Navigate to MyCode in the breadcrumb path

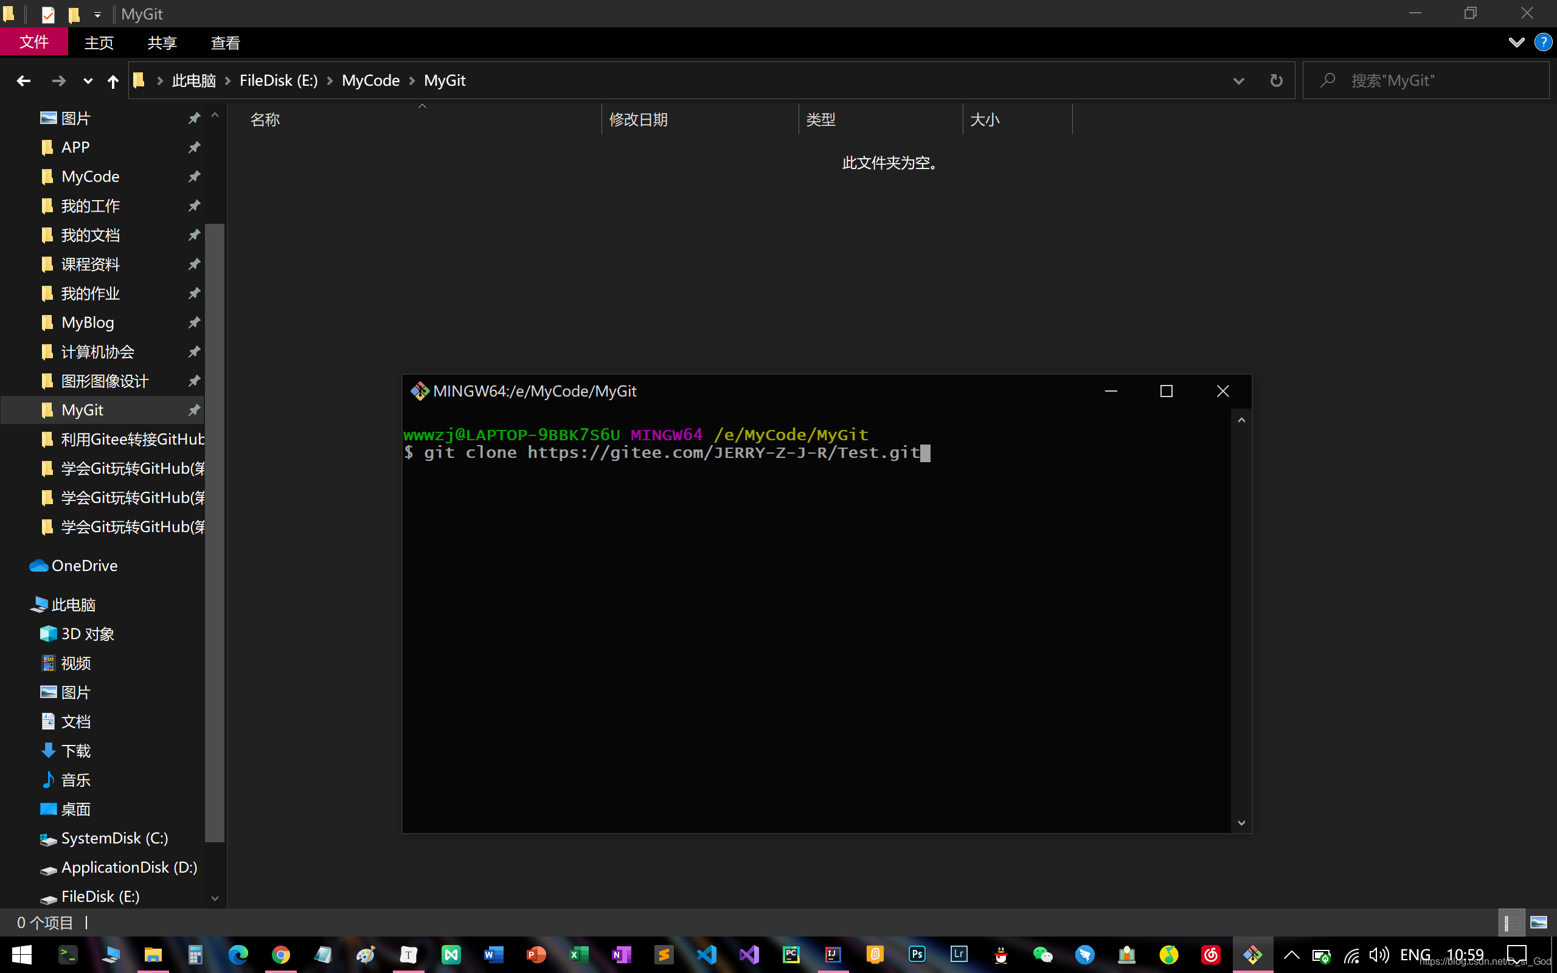pos(370,80)
